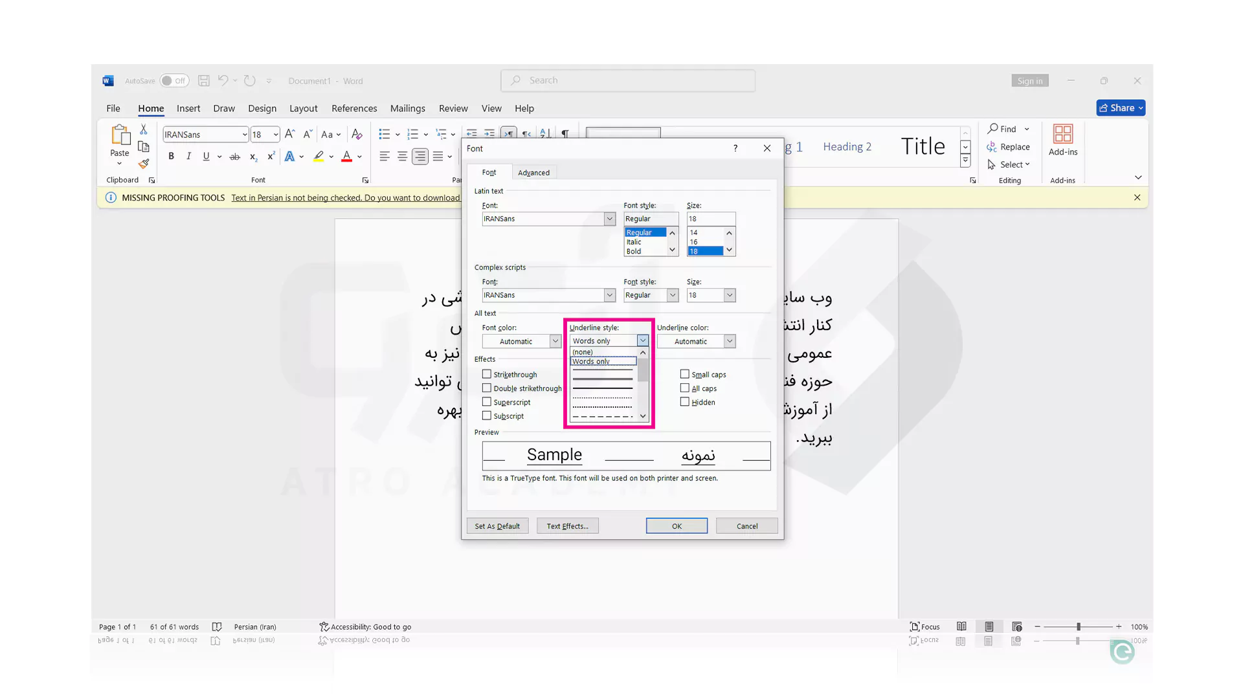Click the Set As Default button

click(497, 526)
